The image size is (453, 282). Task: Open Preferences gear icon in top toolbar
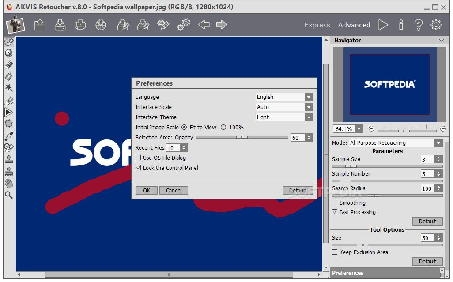[436, 25]
